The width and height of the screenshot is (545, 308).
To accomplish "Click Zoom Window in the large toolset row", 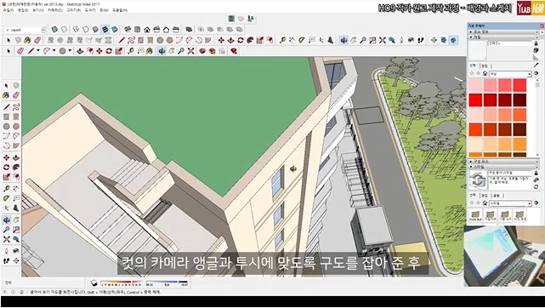I will (372, 40).
